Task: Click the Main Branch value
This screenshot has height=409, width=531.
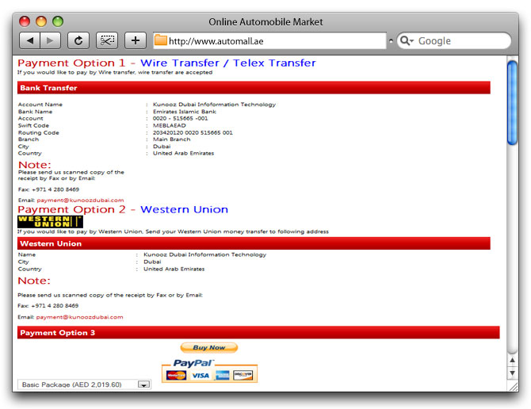Action: (171, 140)
